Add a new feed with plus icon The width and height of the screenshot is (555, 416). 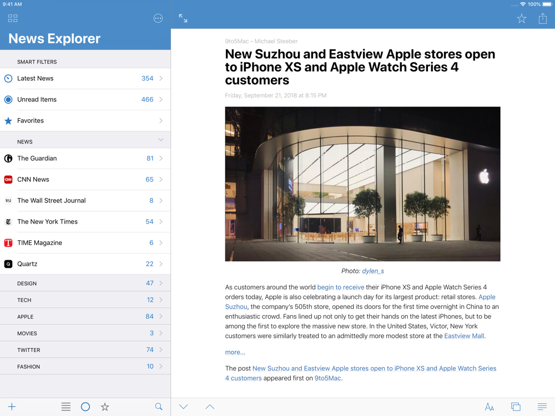(12, 407)
